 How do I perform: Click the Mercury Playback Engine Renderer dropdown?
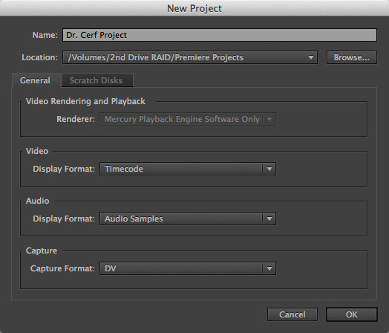[188, 119]
